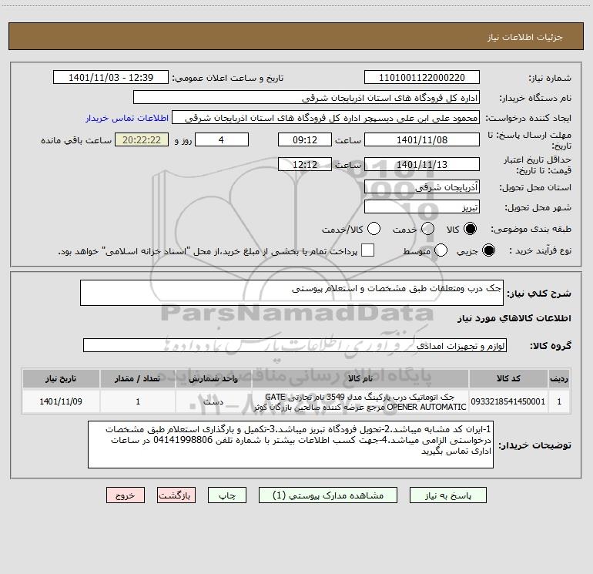Click the need date cell 1401/11/09

[x=61, y=401]
